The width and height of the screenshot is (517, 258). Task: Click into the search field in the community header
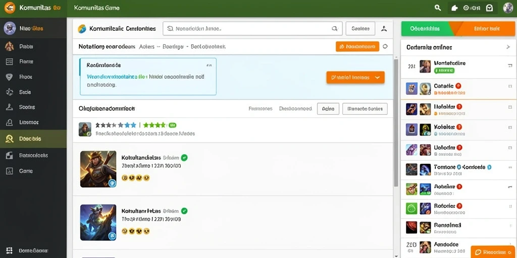pos(252,29)
